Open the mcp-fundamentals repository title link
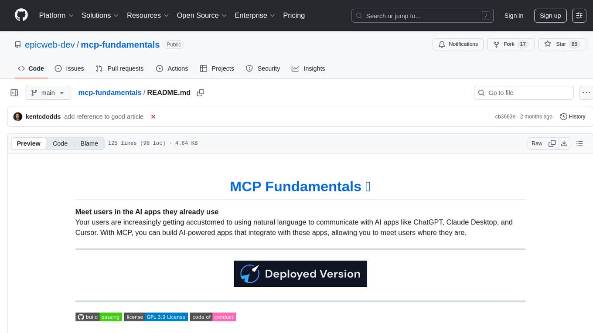Screen dimensions: 593x333 [x=120, y=44]
